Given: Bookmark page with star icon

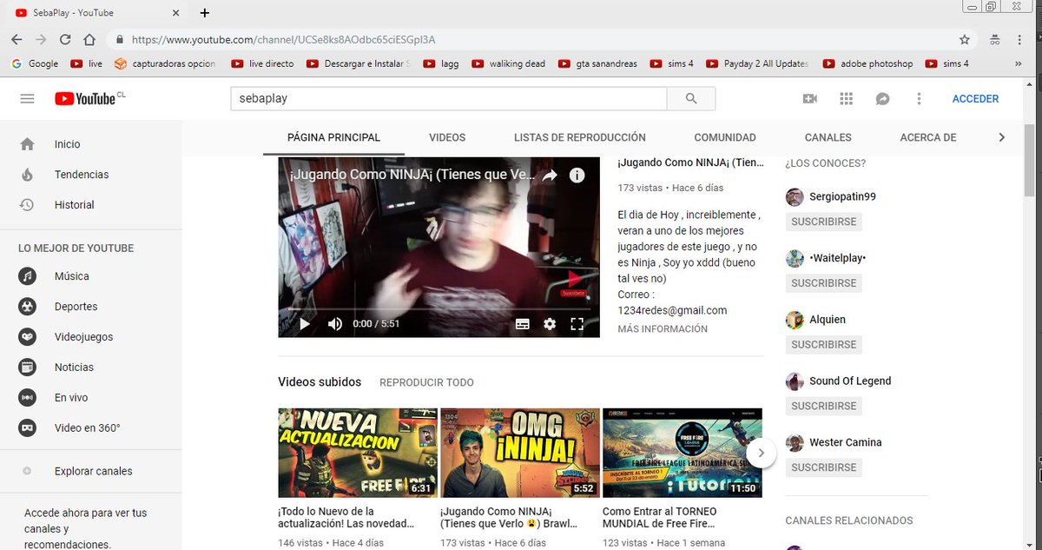Looking at the screenshot, I should [964, 40].
